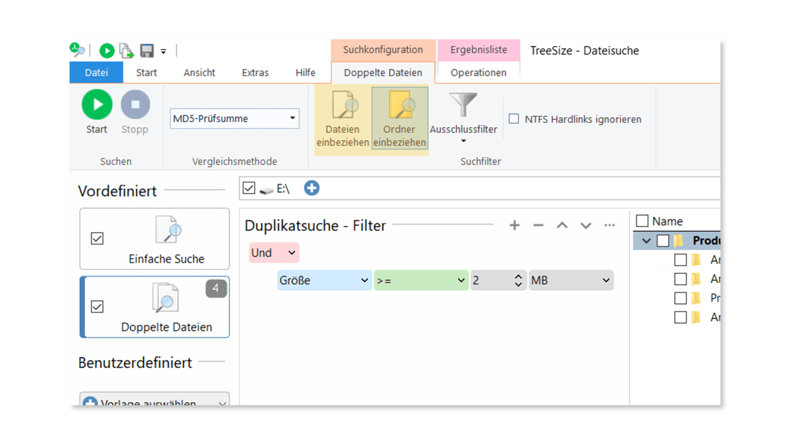This screenshot has width=790, height=444.
Task: Click the TreeSize app icon in title bar
Action: click(x=77, y=50)
